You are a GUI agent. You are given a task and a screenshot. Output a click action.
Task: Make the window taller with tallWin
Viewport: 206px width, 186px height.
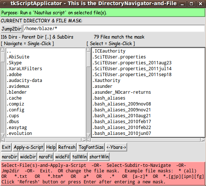point(79,157)
